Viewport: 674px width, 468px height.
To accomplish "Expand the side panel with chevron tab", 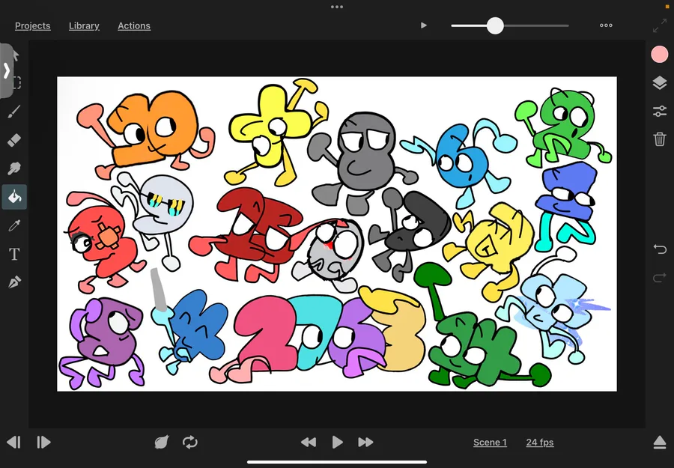I will 7,70.
